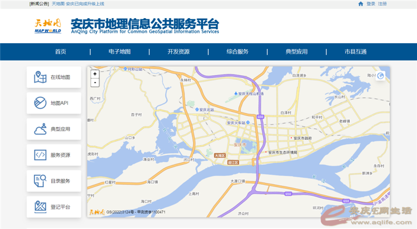Click the 在线地图 map icon in the sidebar

pyautogui.click(x=40, y=77)
